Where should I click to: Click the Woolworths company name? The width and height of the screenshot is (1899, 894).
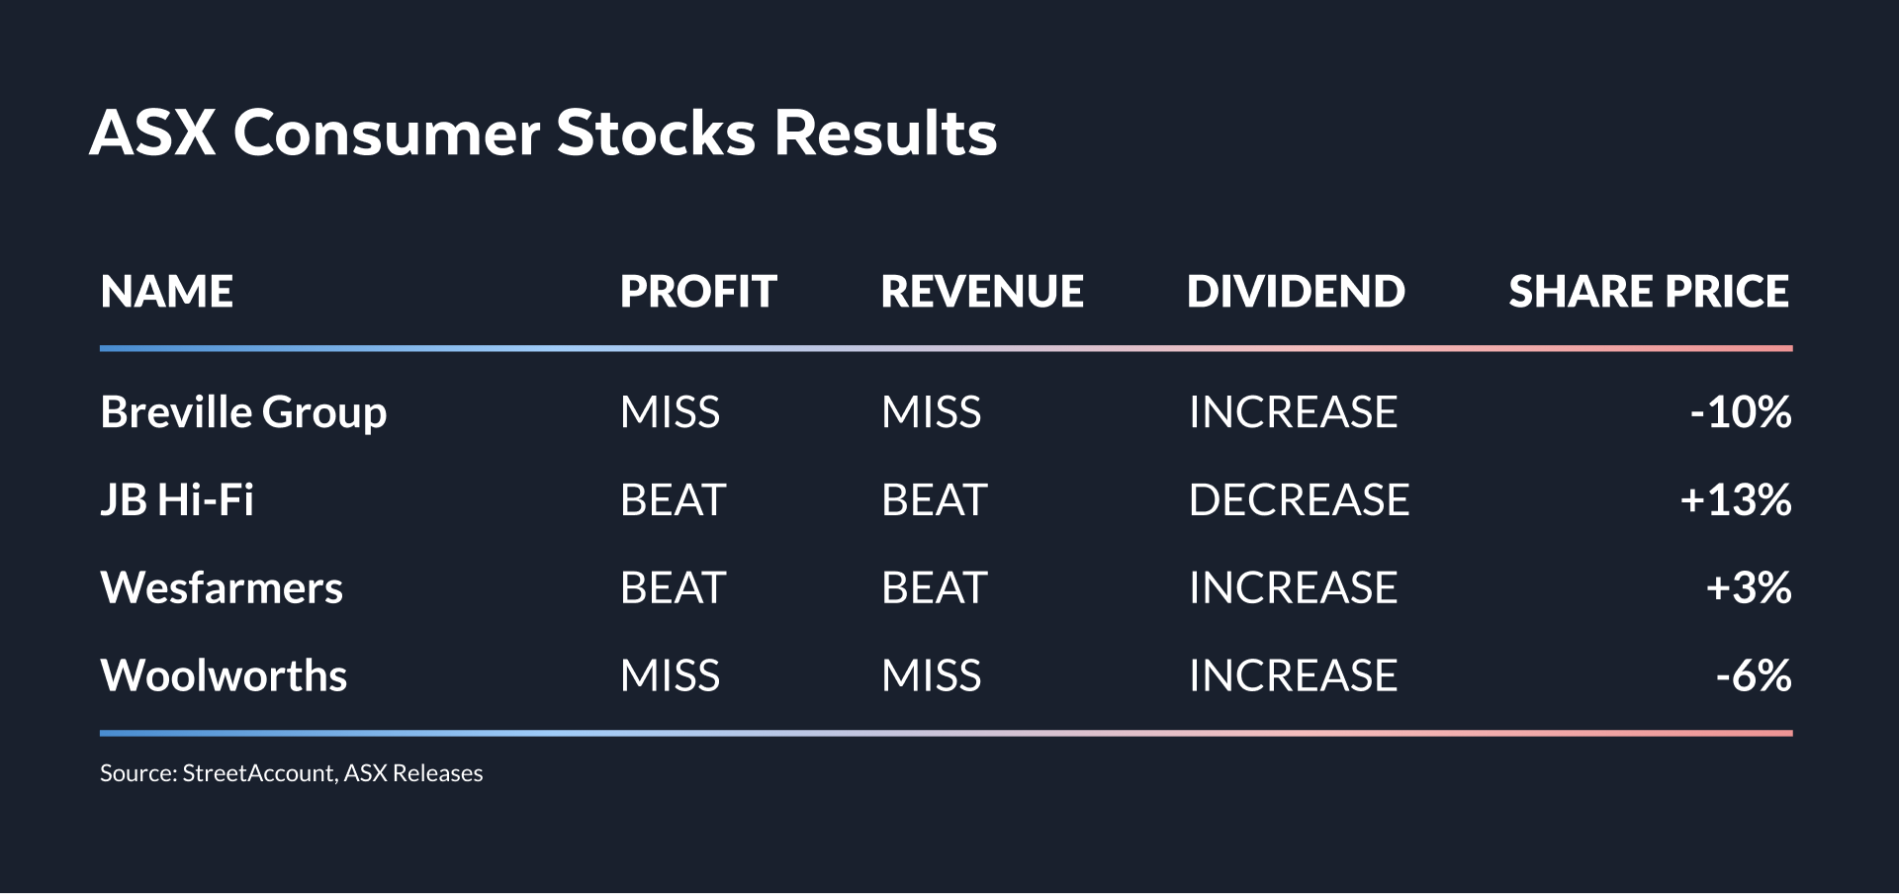(x=224, y=676)
